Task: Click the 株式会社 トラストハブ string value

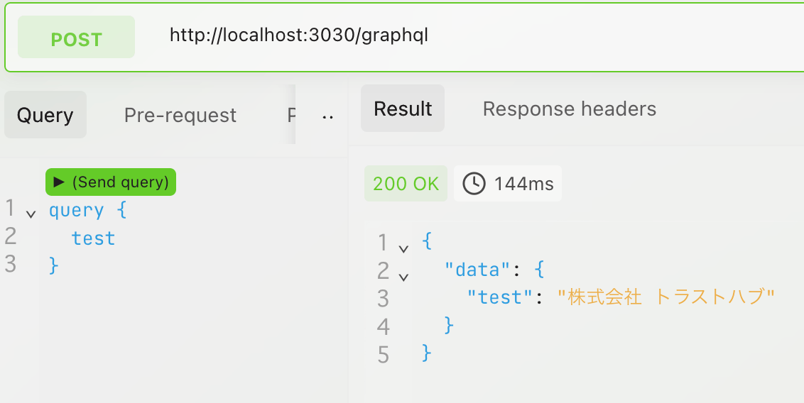Action: pos(666,297)
